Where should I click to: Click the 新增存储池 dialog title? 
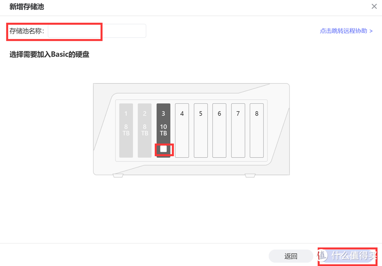point(26,6)
